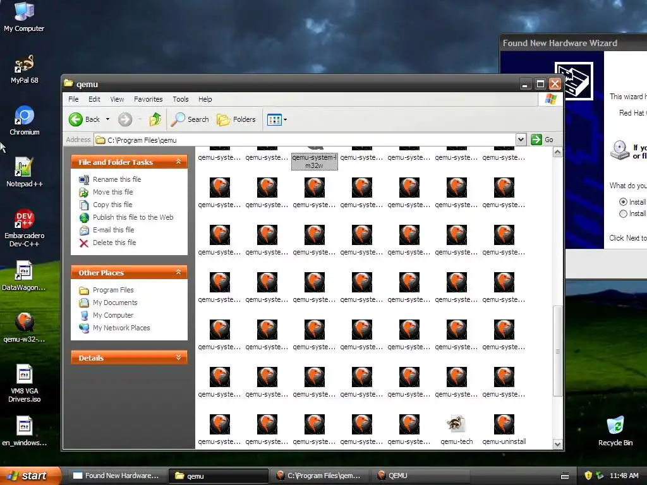The height and width of the screenshot is (485, 647).
Task: Open the Address bar dropdown
Action: click(521, 140)
